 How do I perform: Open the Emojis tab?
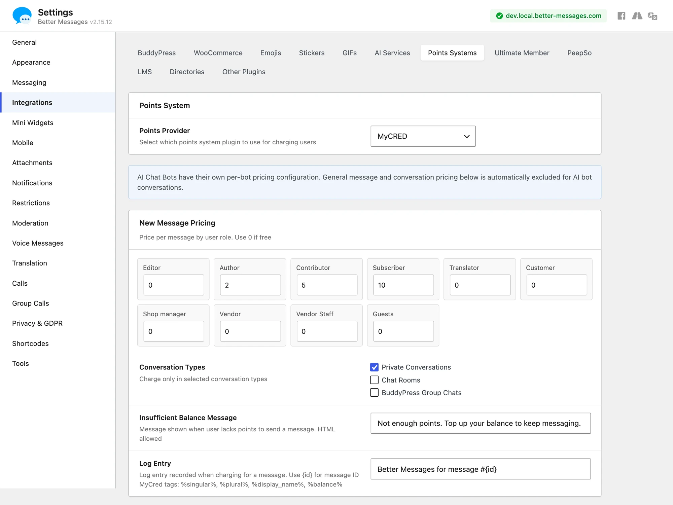(271, 53)
